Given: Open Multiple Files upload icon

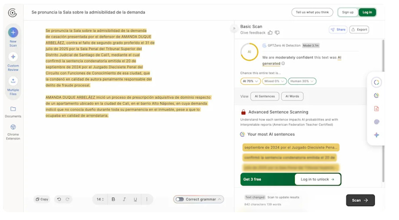Looking at the screenshot, I should (13, 81).
